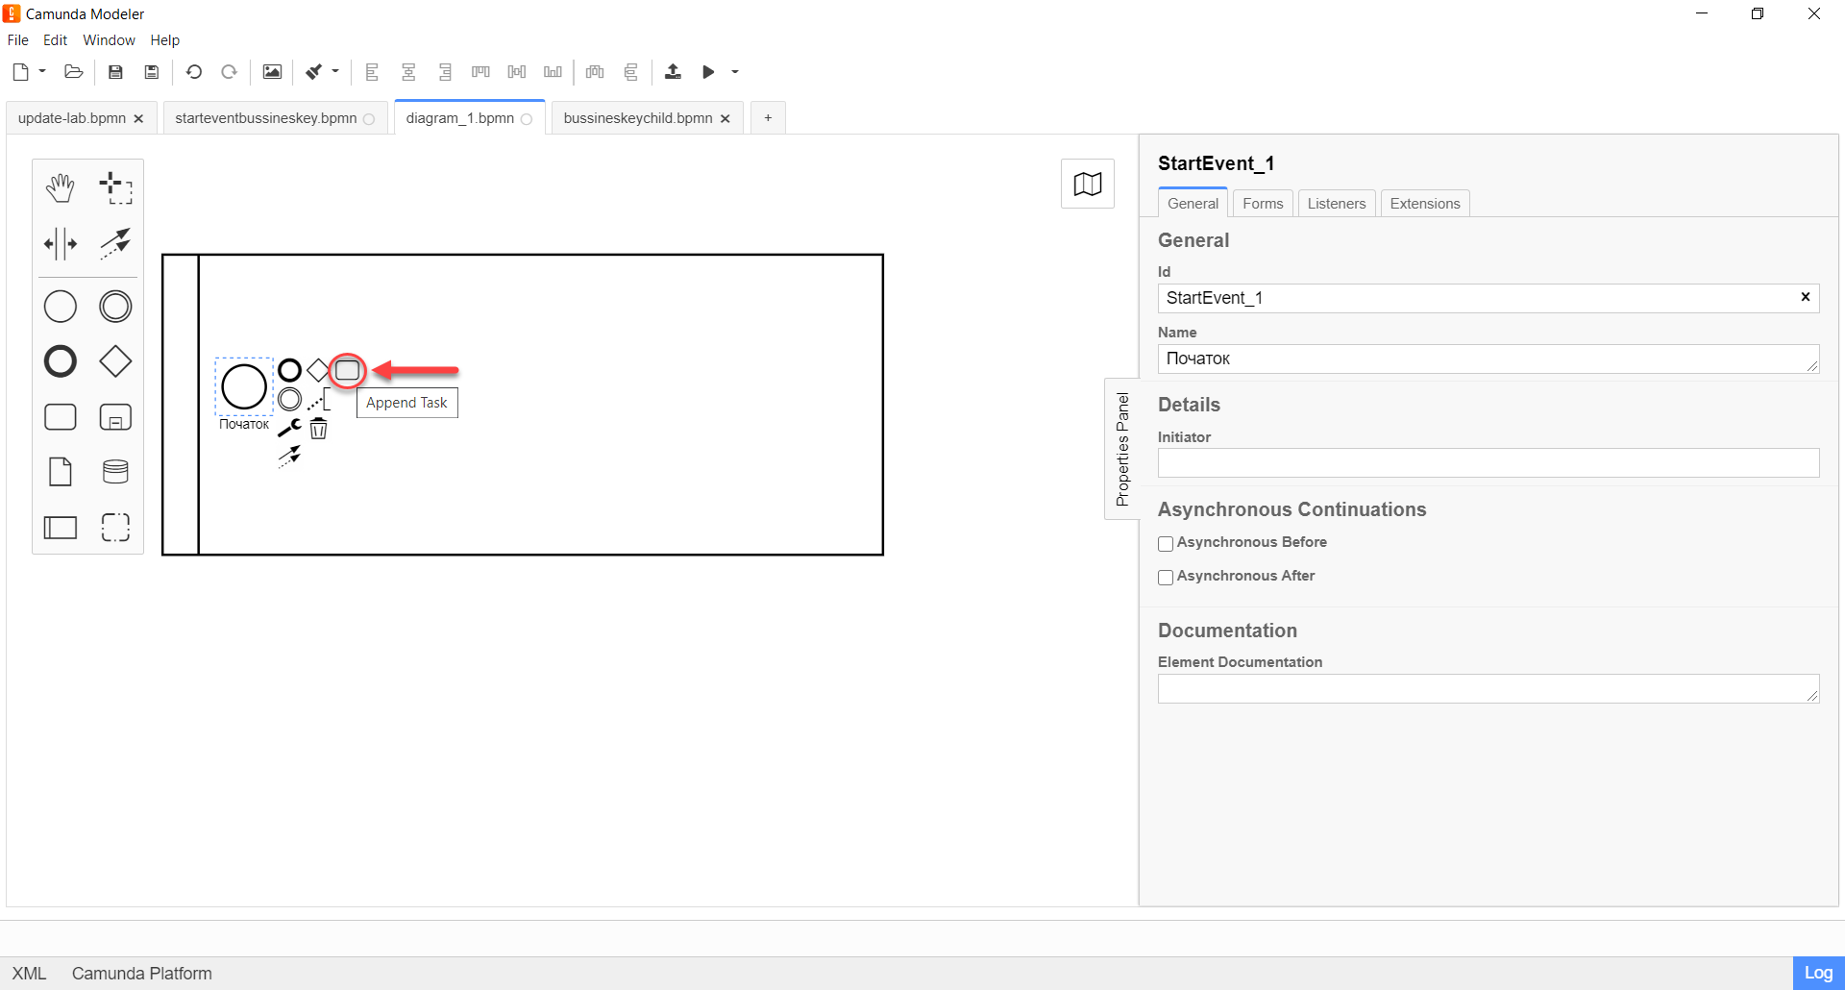1845x990 pixels.
Task: Enable Asynchronous Before checkbox
Action: point(1166,544)
